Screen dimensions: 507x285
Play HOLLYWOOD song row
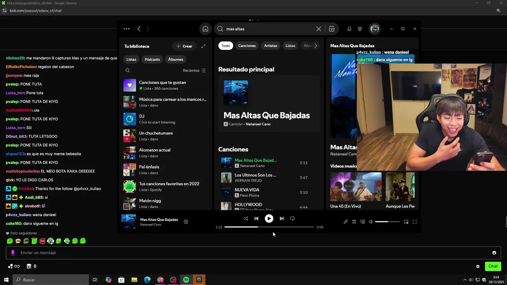[x=269, y=206]
